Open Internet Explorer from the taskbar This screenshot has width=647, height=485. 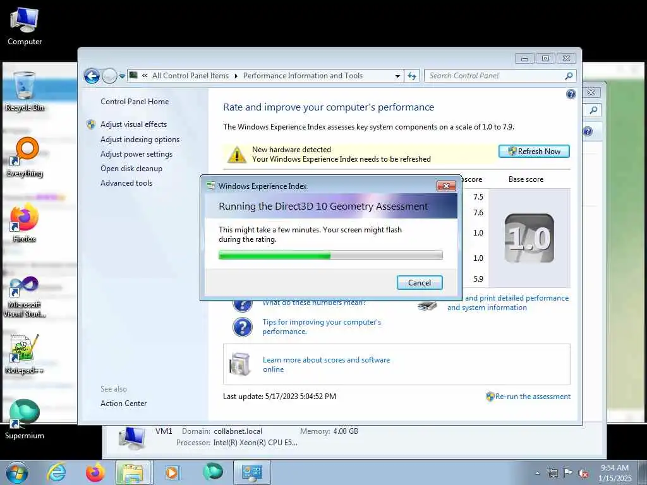pyautogui.click(x=56, y=472)
